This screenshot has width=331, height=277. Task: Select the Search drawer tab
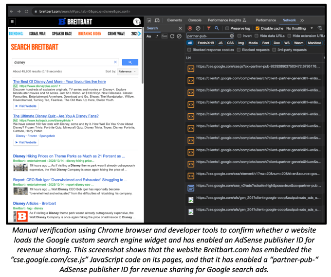click(x=152, y=28)
